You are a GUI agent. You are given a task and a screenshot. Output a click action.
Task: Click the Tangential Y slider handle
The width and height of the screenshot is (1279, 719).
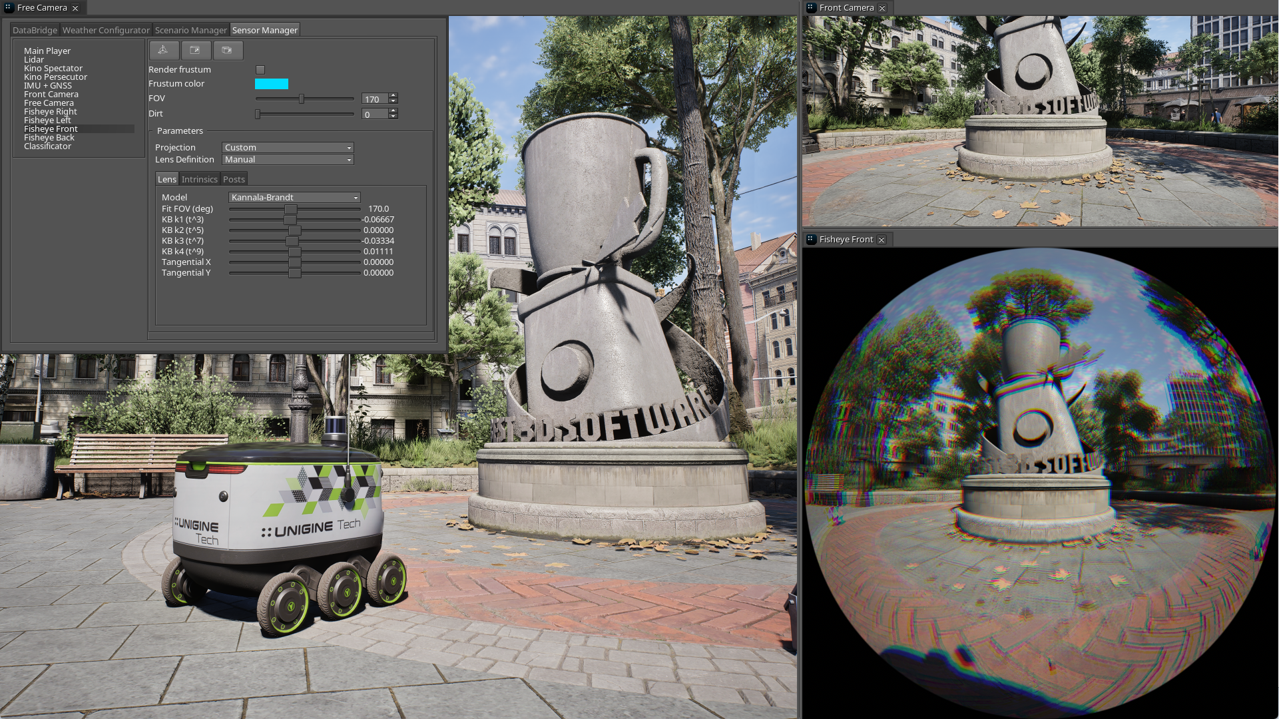pos(295,273)
